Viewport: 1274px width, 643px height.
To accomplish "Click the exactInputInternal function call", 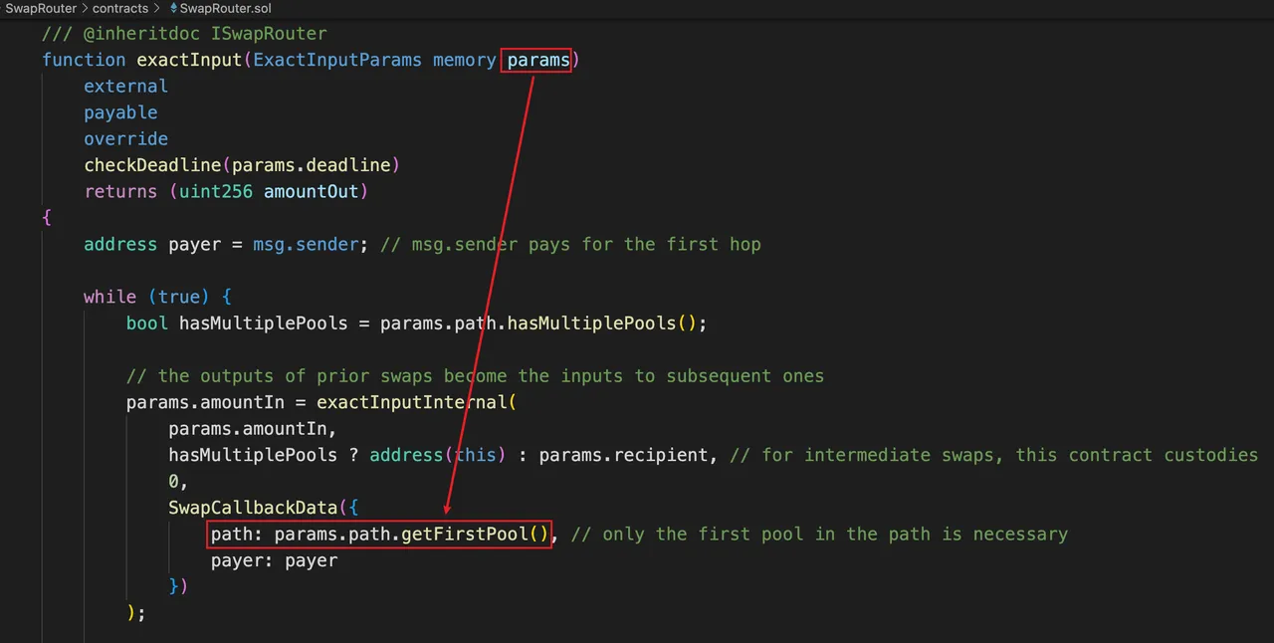I will point(411,402).
